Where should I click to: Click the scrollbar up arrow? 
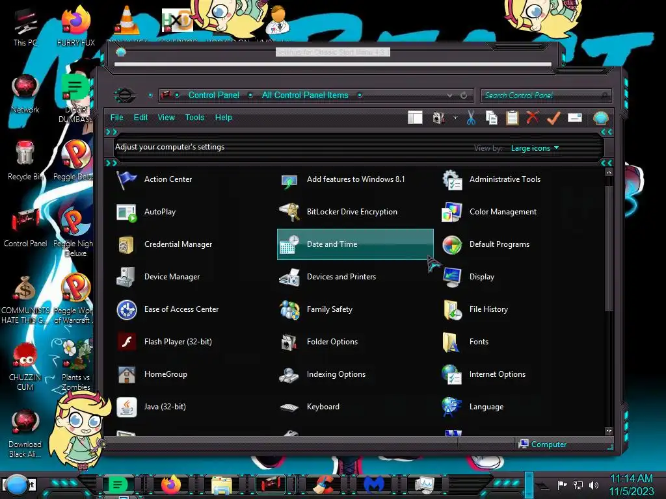click(609, 172)
